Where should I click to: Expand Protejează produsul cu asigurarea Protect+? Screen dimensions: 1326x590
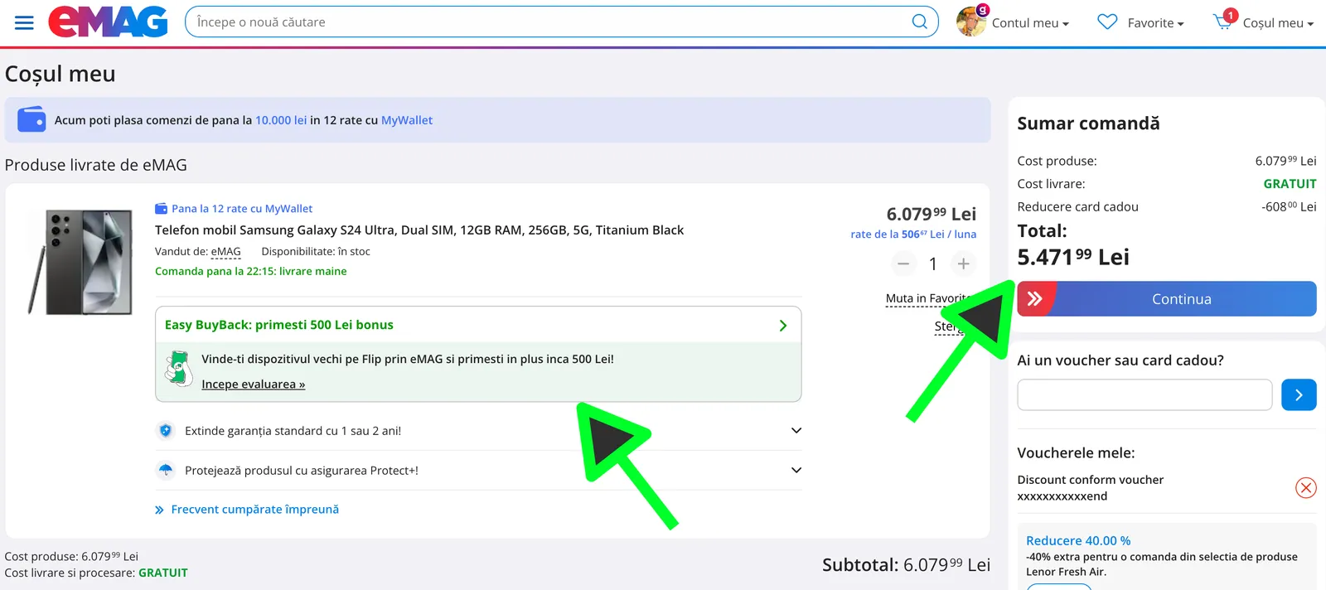(478, 471)
